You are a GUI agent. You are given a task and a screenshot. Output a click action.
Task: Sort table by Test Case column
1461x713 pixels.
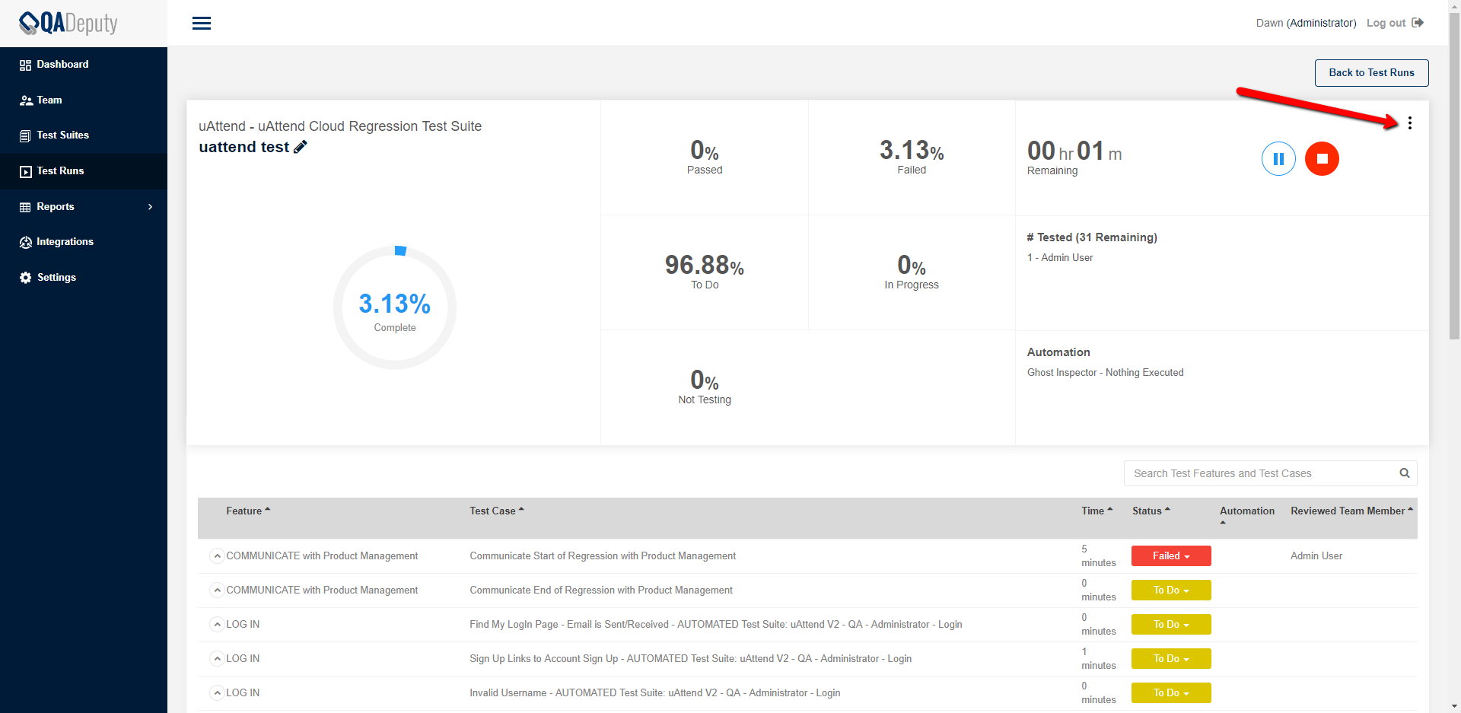[x=497, y=511]
